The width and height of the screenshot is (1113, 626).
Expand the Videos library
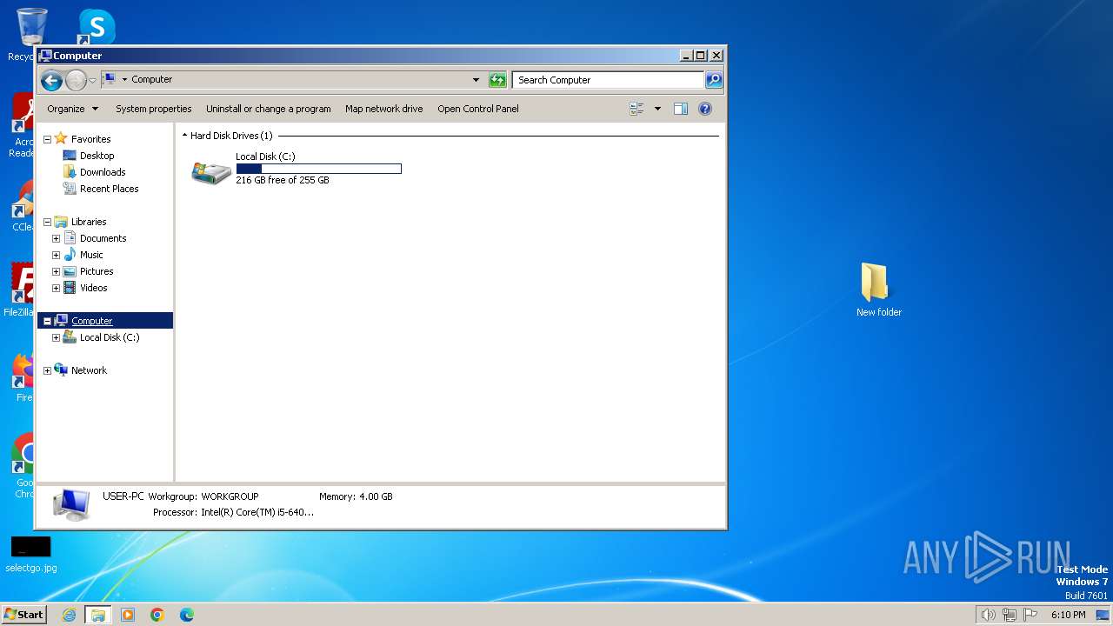56,288
